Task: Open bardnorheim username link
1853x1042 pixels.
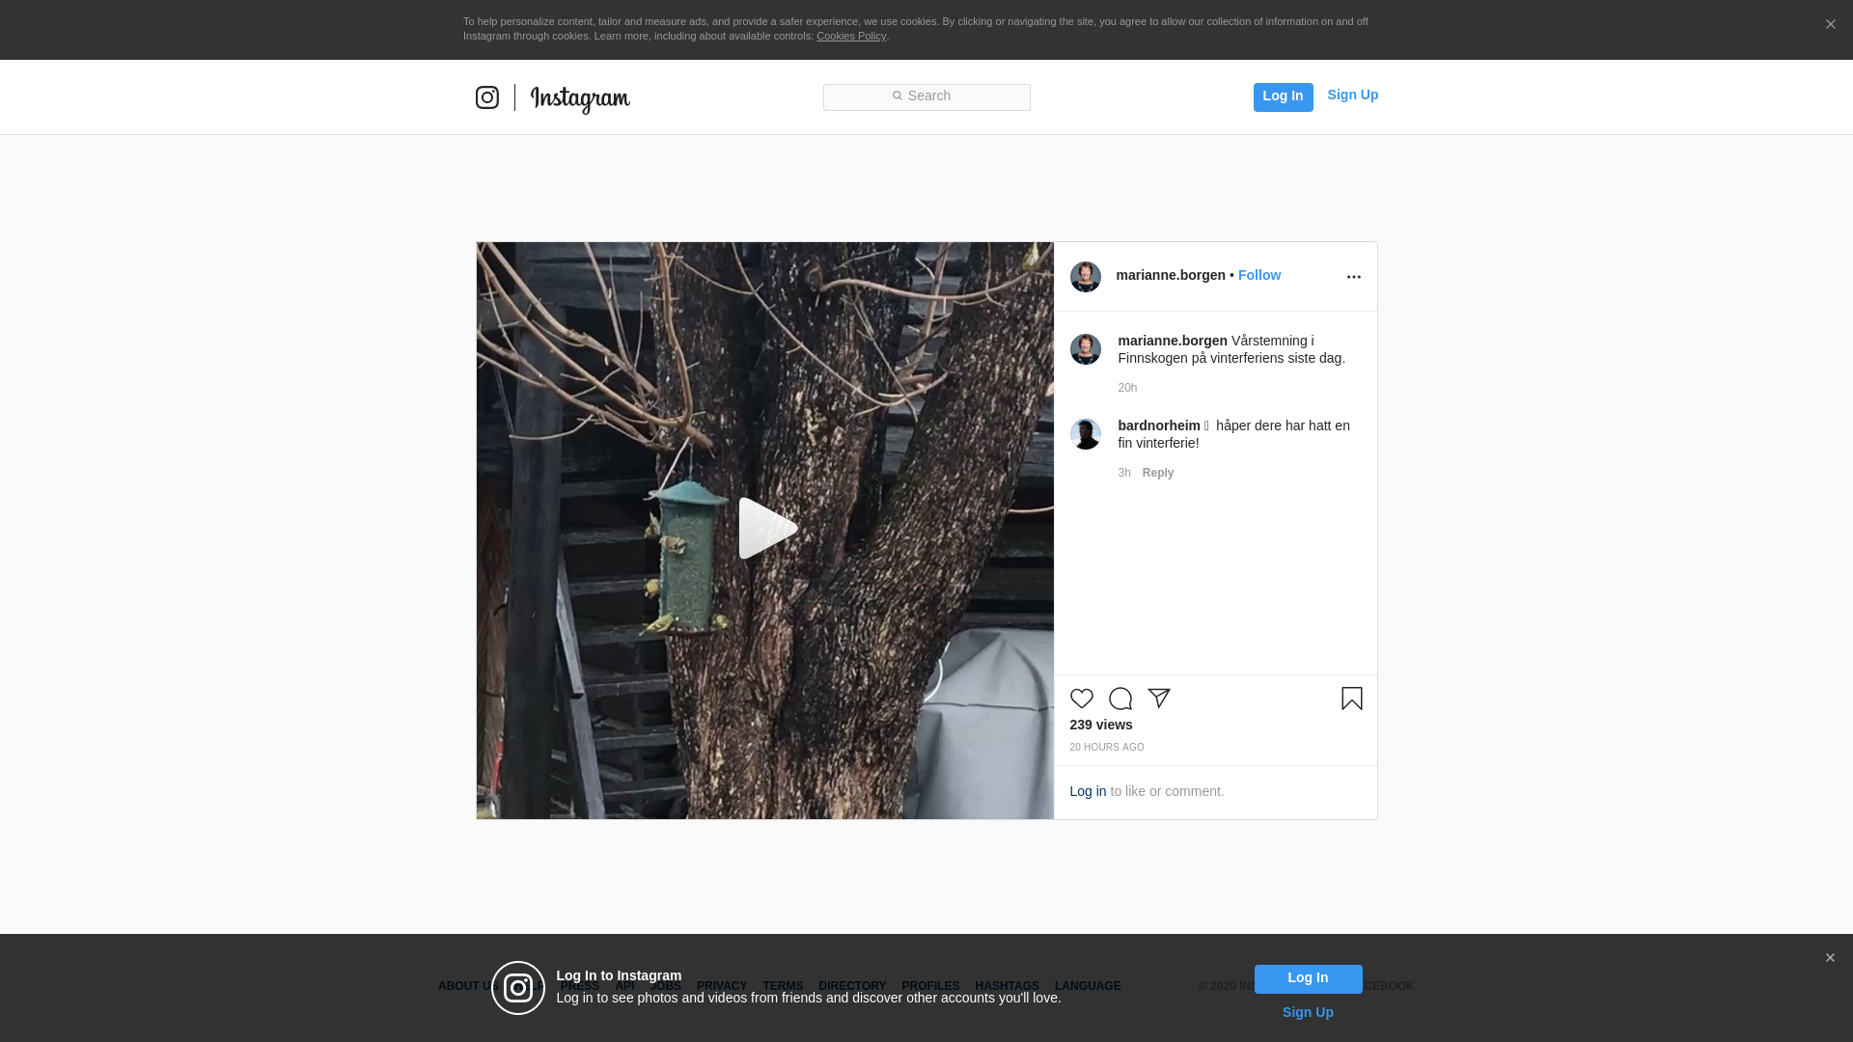Action: pos(1159,425)
